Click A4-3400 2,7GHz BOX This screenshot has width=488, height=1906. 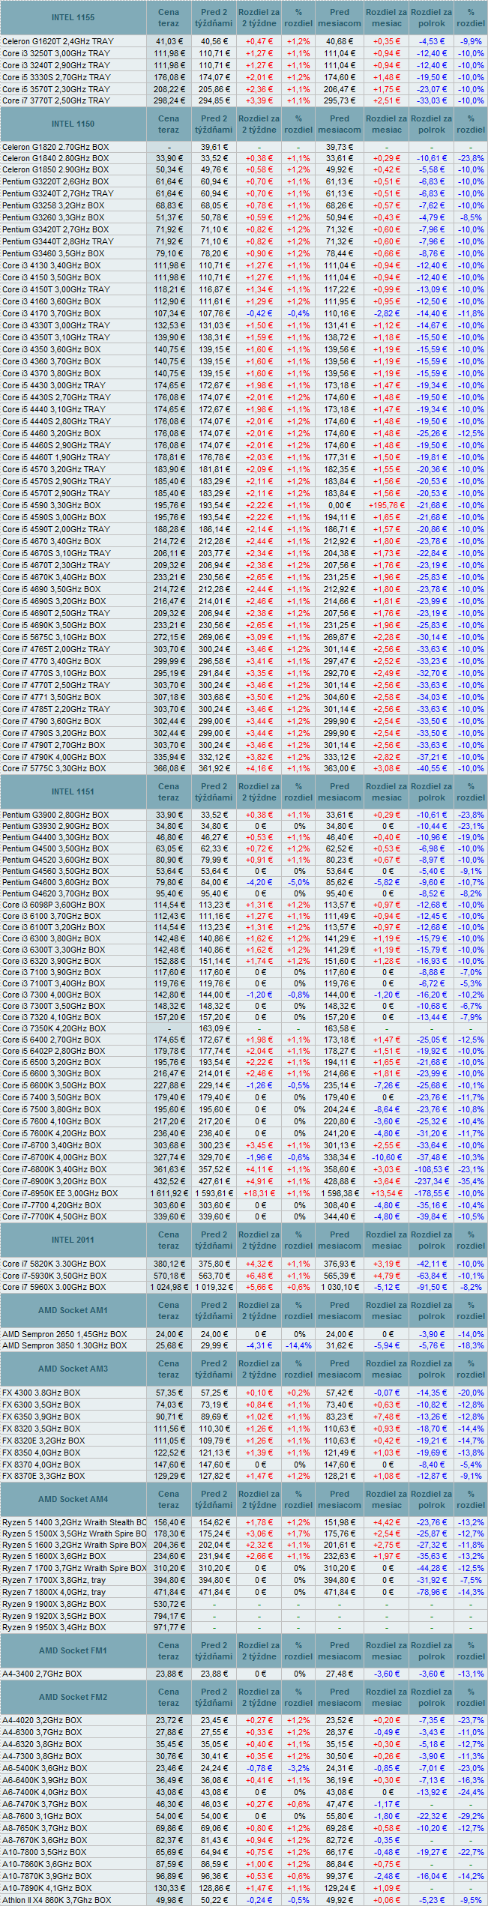pos(42,1674)
